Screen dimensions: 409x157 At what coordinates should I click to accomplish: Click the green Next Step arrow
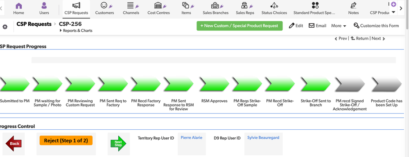click(x=118, y=143)
